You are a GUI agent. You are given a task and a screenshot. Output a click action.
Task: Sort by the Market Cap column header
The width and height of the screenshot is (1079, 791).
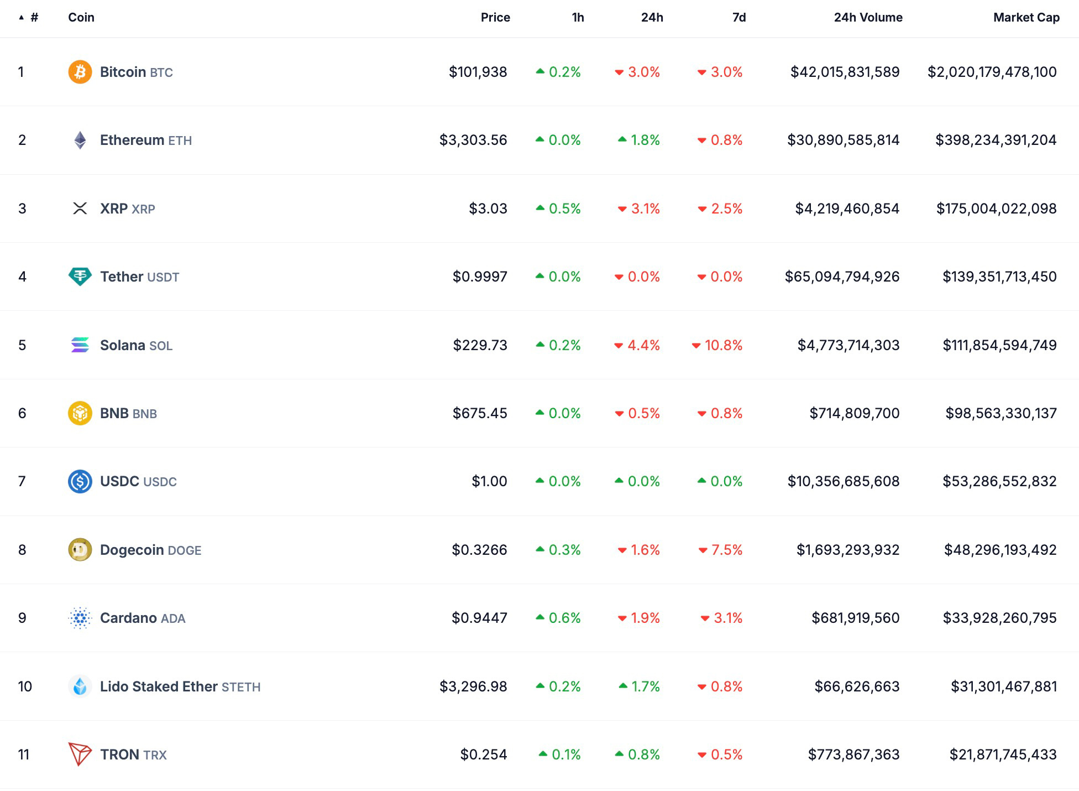(x=1026, y=17)
